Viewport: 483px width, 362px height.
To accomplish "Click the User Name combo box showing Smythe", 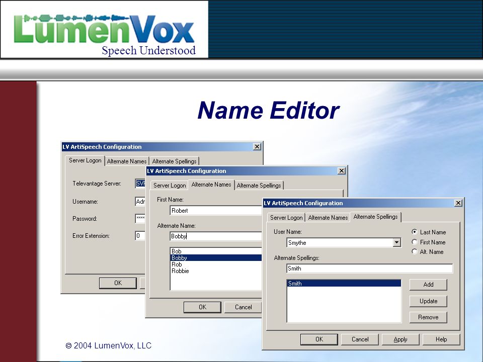I will pyautogui.click(x=344, y=242).
